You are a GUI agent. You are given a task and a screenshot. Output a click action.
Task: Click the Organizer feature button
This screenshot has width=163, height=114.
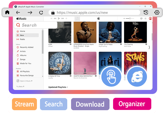pos(132,104)
